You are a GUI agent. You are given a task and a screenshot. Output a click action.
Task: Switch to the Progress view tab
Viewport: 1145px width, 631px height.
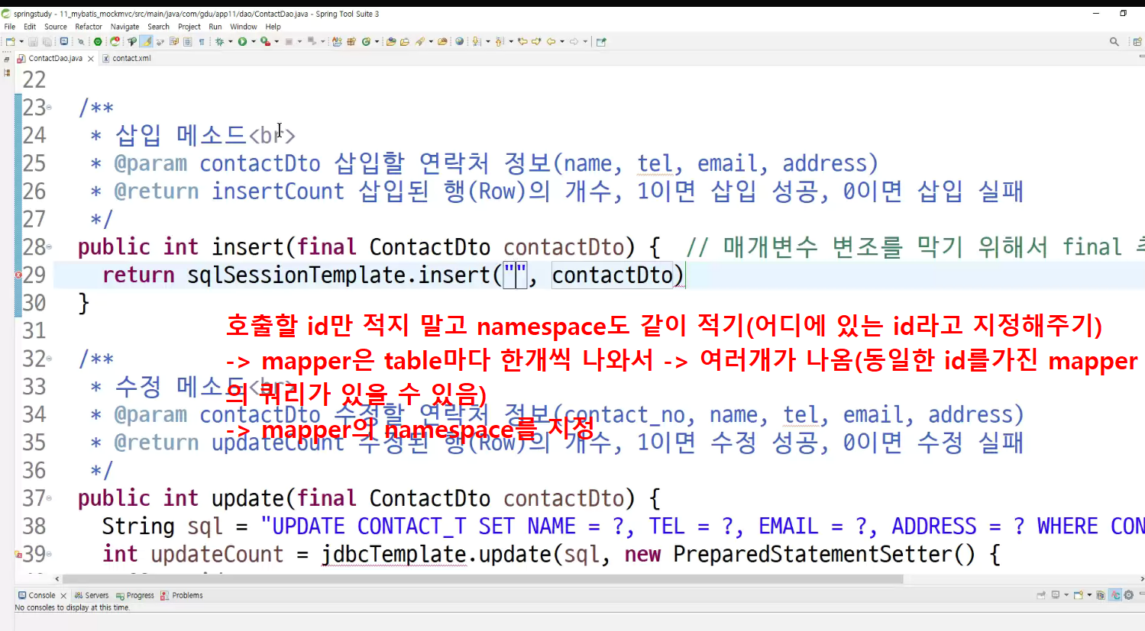pyautogui.click(x=135, y=595)
